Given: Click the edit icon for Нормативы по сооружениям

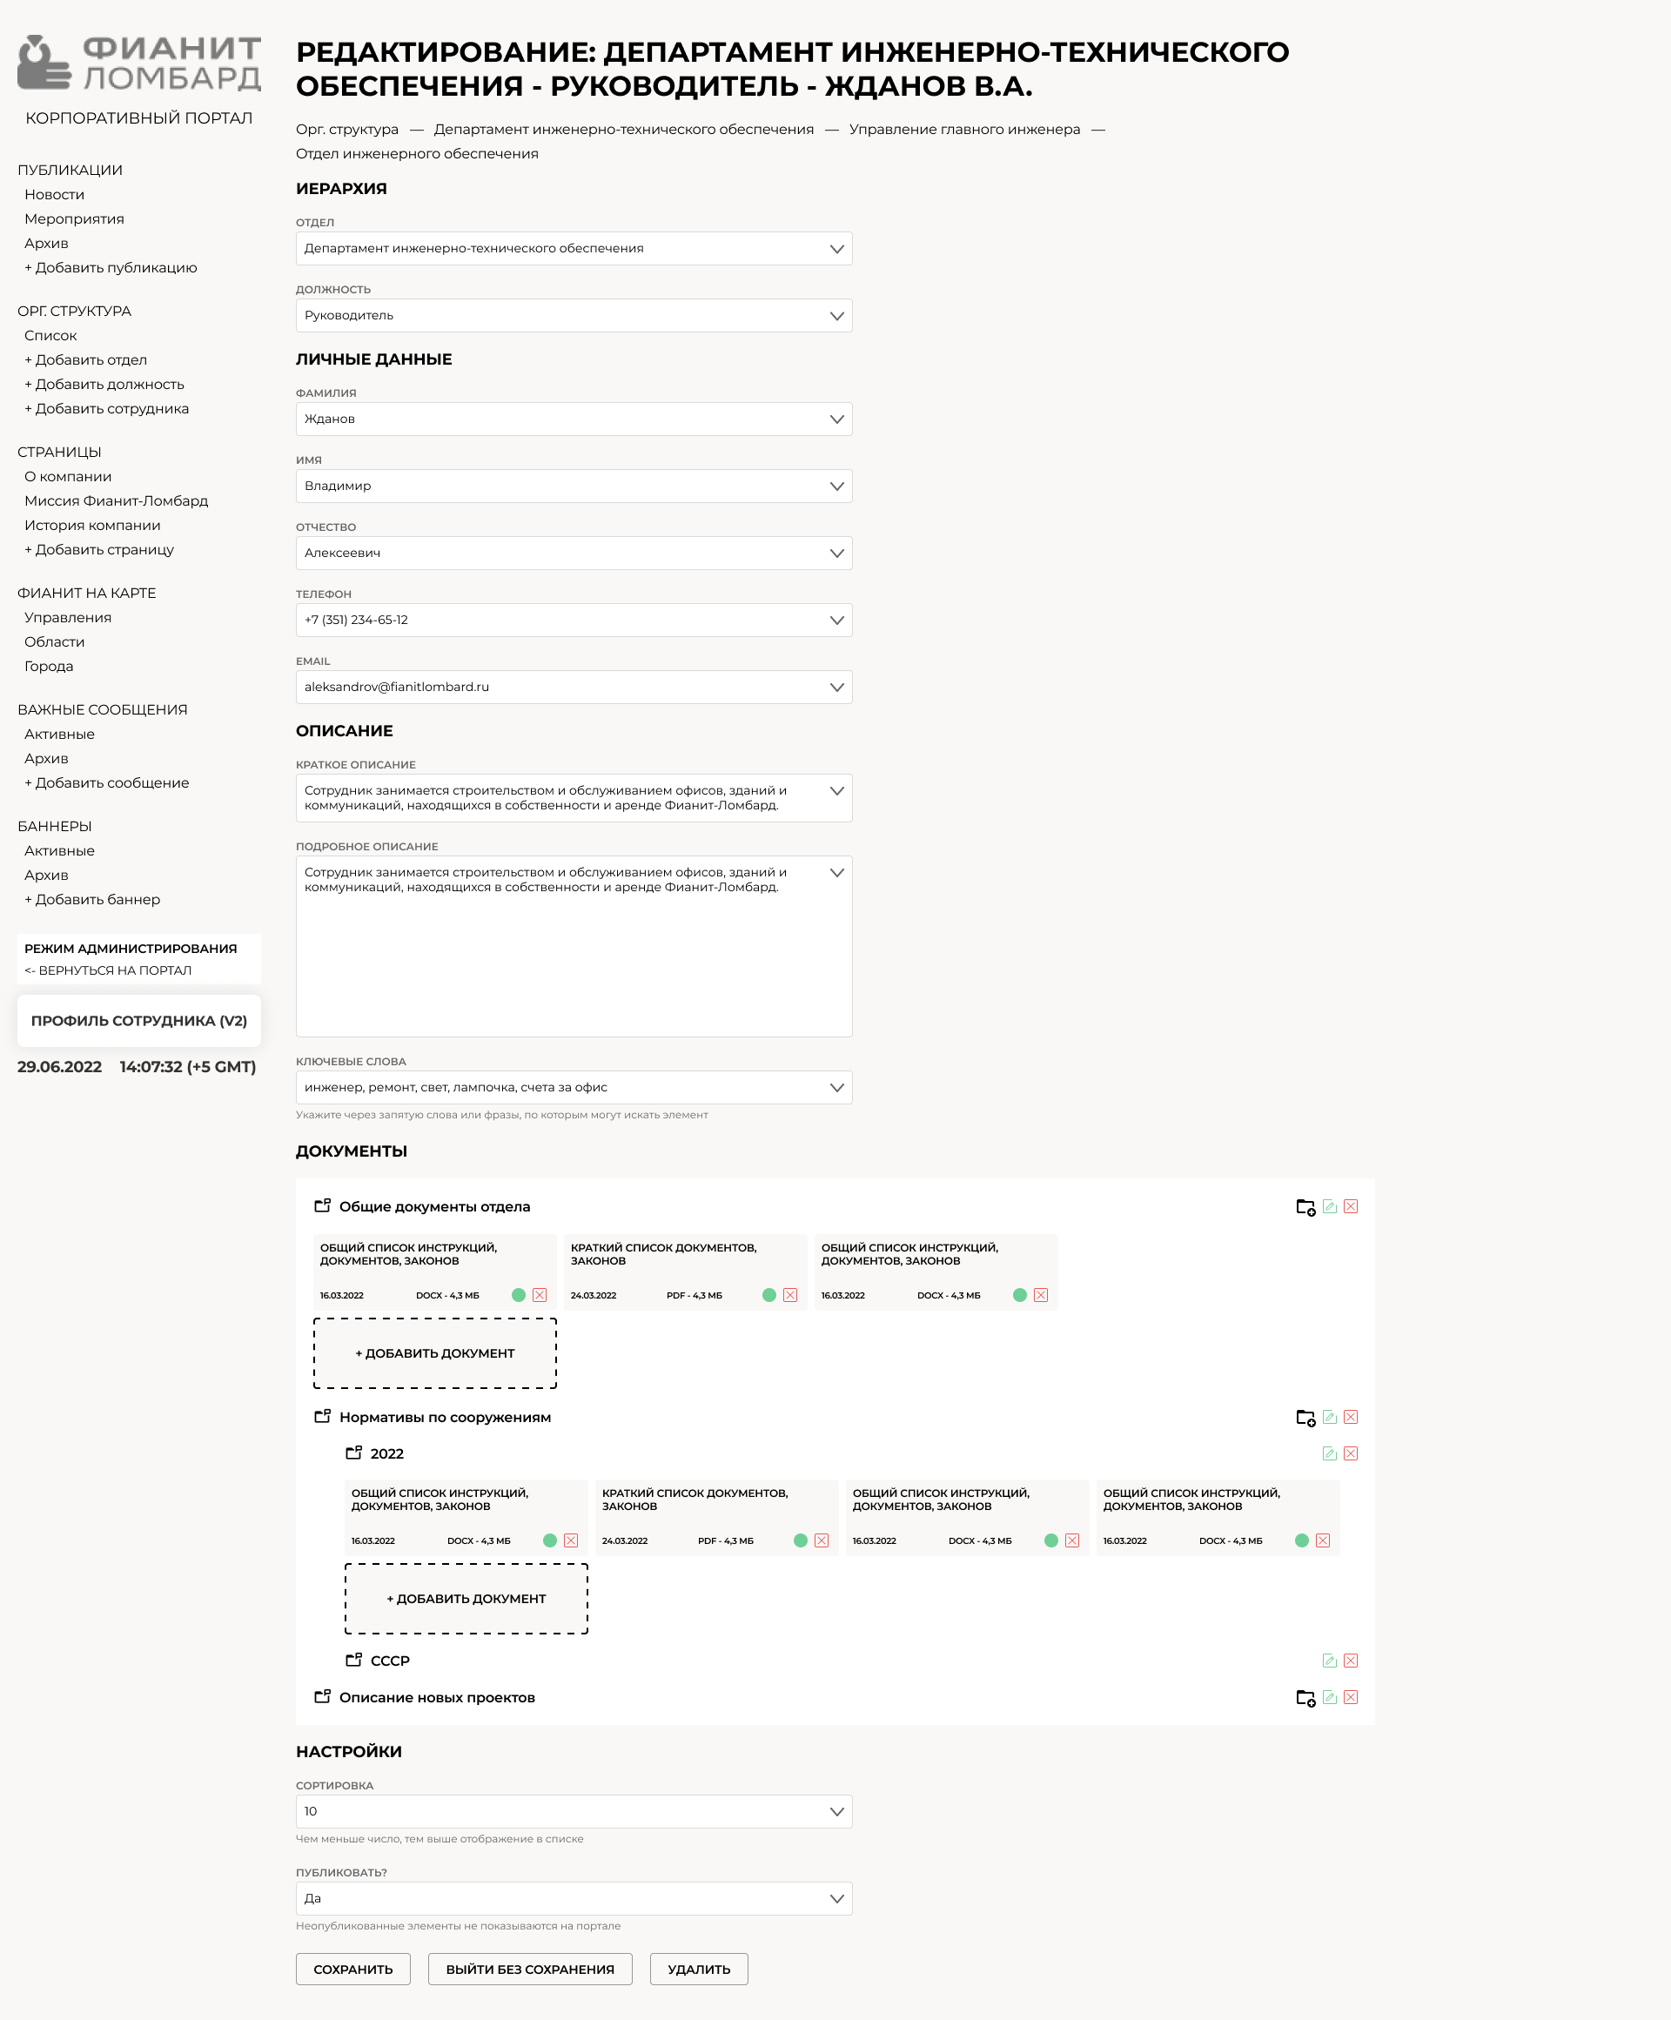Looking at the screenshot, I should (x=1331, y=1418).
